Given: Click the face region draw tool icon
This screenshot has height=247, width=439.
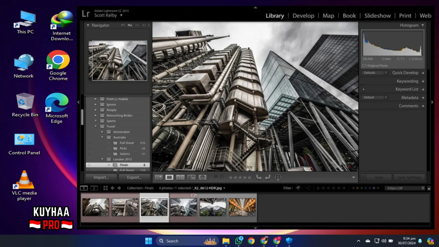Looking at the screenshot, I should pyautogui.click(x=278, y=177).
